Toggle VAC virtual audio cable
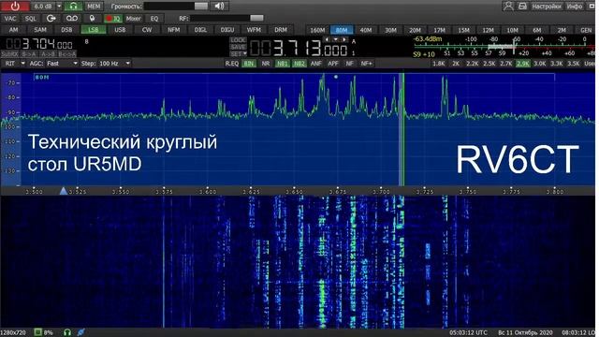This screenshot has width=599, height=337. point(10,19)
